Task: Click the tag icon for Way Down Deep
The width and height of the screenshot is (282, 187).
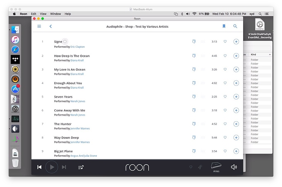Action: coord(194,138)
